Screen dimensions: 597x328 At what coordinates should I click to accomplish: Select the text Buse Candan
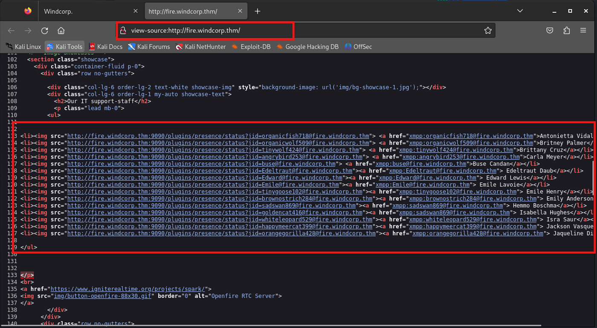(492, 164)
